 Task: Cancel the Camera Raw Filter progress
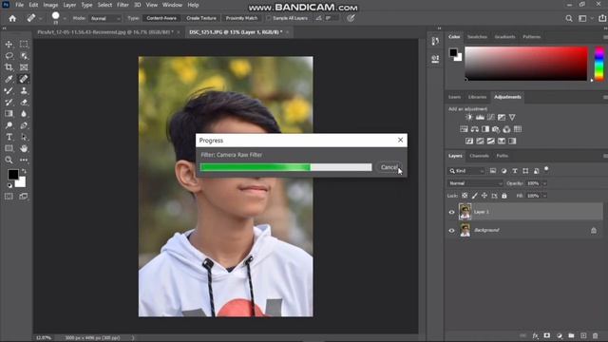pyautogui.click(x=389, y=167)
